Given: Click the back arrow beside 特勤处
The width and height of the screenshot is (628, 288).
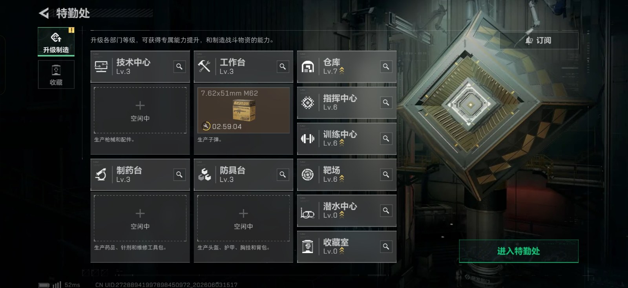Looking at the screenshot, I should (x=44, y=13).
